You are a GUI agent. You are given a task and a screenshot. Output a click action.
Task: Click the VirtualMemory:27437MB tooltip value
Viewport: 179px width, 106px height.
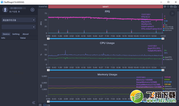coord(148,85)
